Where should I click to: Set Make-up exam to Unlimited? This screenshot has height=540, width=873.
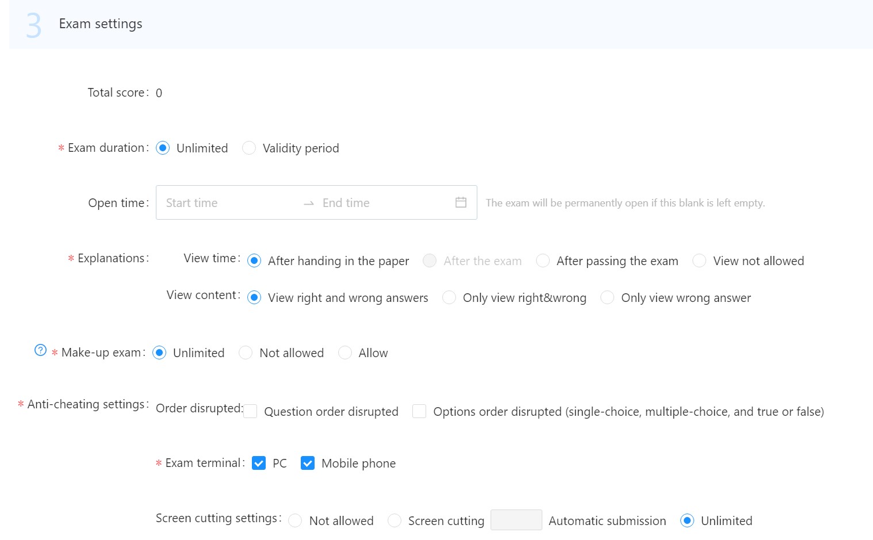pos(159,353)
